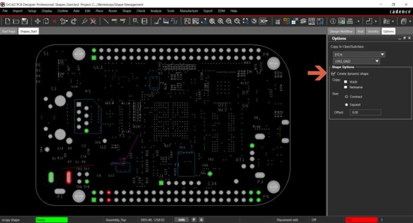This screenshot has width=413, height=223.
Task: Open the File menu
Action: [x=5, y=11]
